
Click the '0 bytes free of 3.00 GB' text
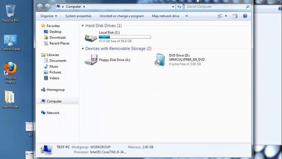(x=185, y=64)
